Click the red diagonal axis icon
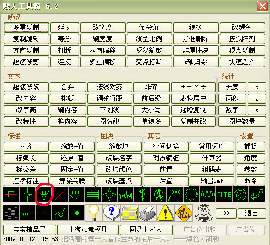This screenshot has height=245, width=270. (60, 194)
